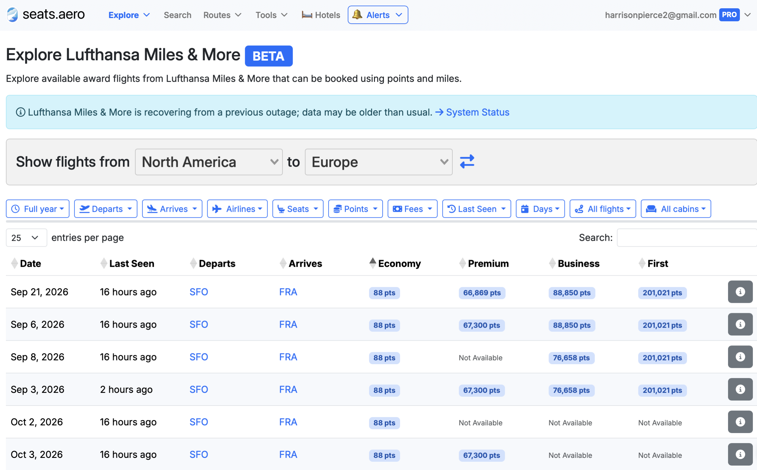Image resolution: width=757 pixels, height=470 pixels.
Task: Click FRA in the Oct 3, 2026 row
Action: point(288,454)
